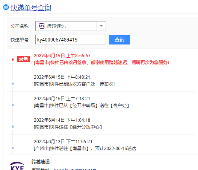Click the large KYE company logo

tap(17, 166)
